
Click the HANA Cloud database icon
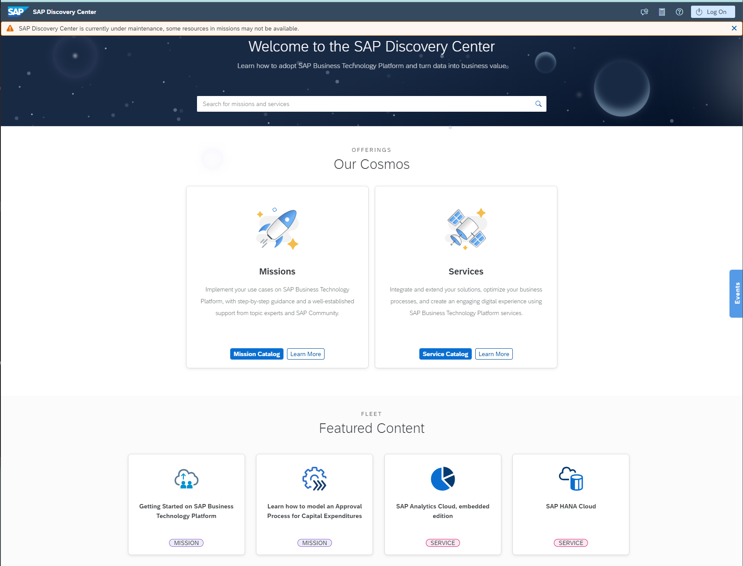pyautogui.click(x=571, y=479)
